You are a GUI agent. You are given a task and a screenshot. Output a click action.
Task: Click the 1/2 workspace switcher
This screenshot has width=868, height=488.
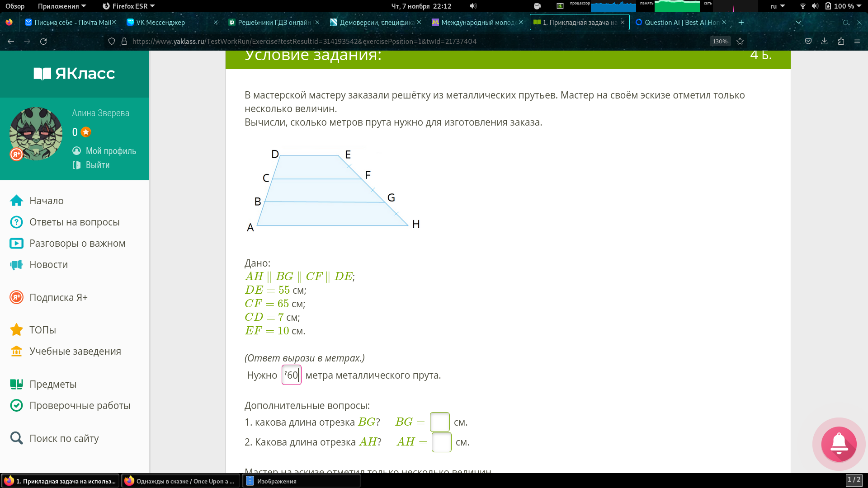(x=854, y=480)
